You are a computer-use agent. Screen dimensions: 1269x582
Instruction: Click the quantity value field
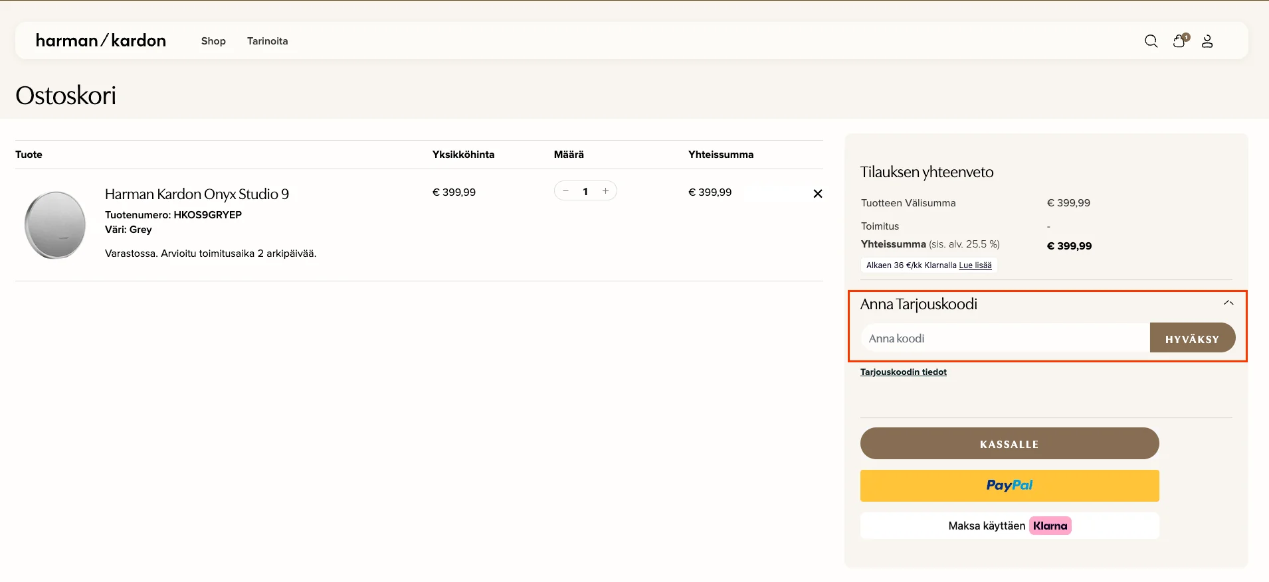[x=585, y=191]
